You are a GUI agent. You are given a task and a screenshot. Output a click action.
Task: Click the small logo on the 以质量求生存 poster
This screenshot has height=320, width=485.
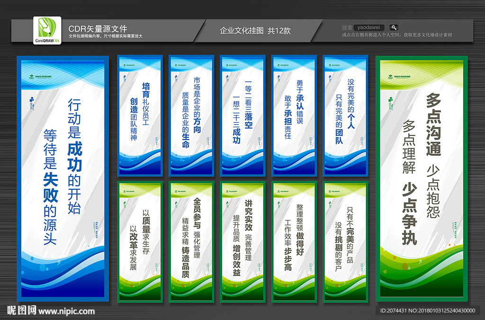[124, 192]
